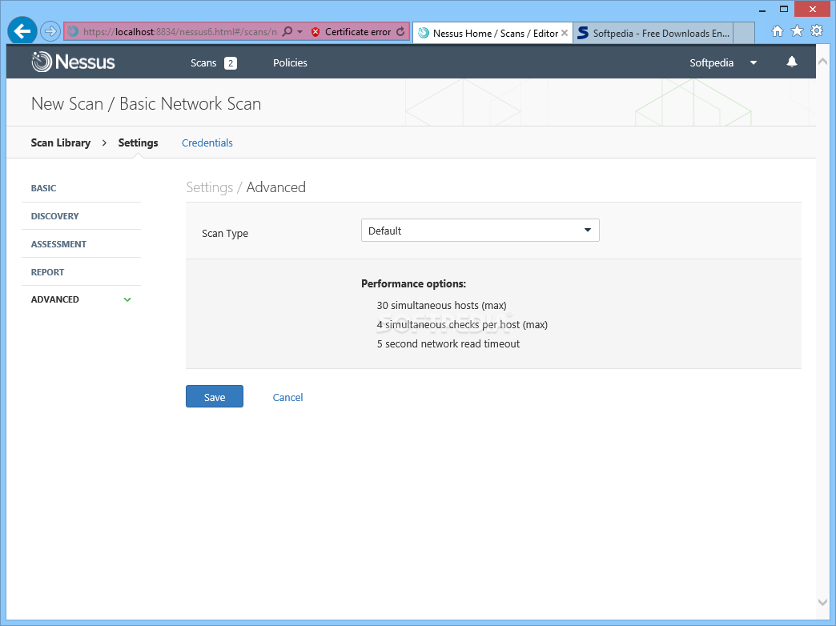Click the address bar URL field
Viewport: 836px width, 626px height.
pyautogui.click(x=179, y=32)
